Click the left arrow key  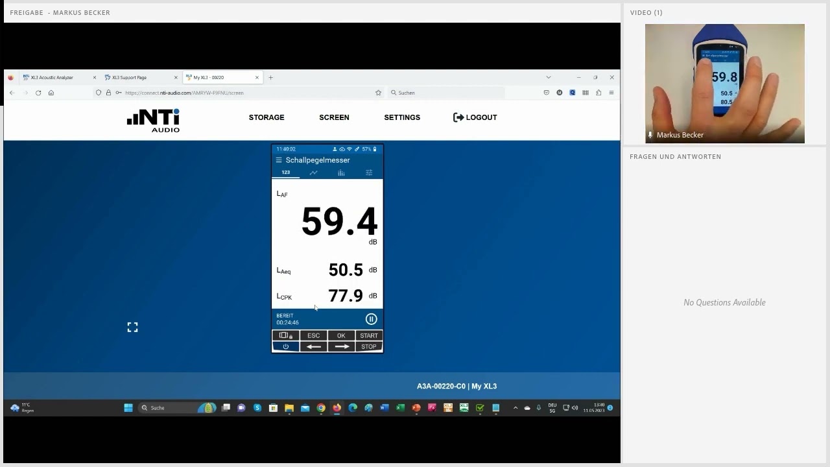[314, 346]
